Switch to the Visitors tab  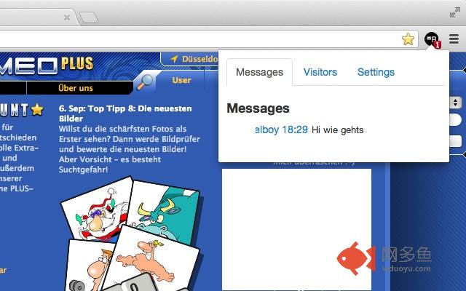pos(320,72)
